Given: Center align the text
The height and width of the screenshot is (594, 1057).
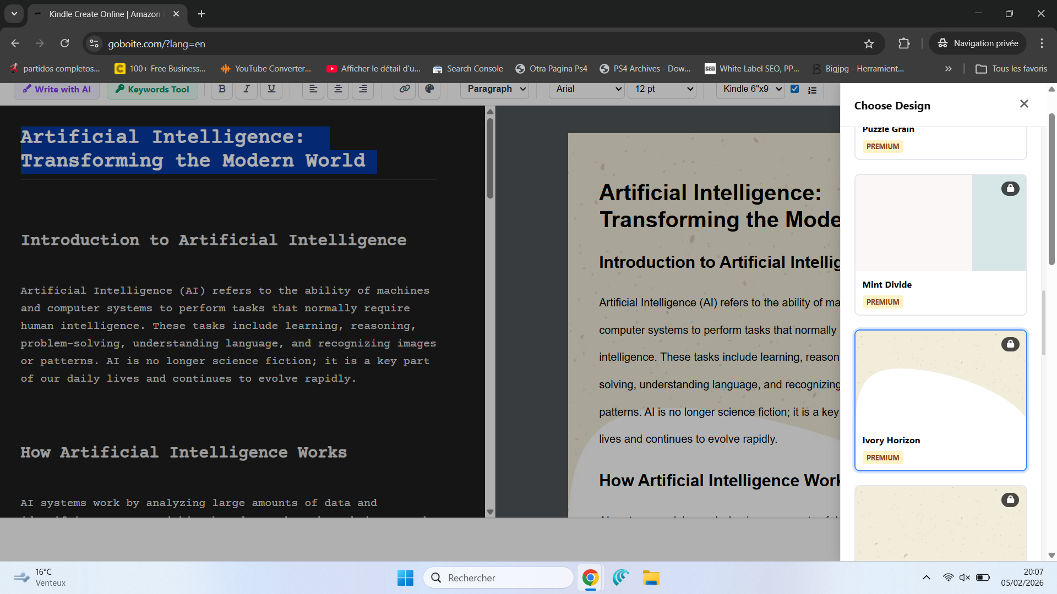Looking at the screenshot, I should tap(338, 89).
